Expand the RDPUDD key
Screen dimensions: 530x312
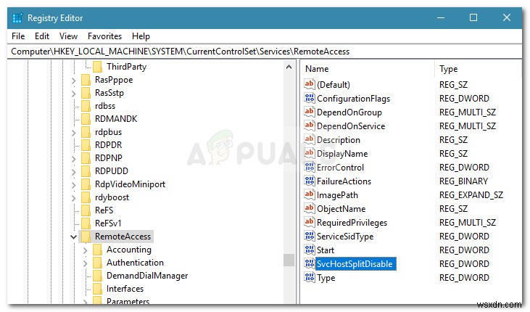[74, 172]
